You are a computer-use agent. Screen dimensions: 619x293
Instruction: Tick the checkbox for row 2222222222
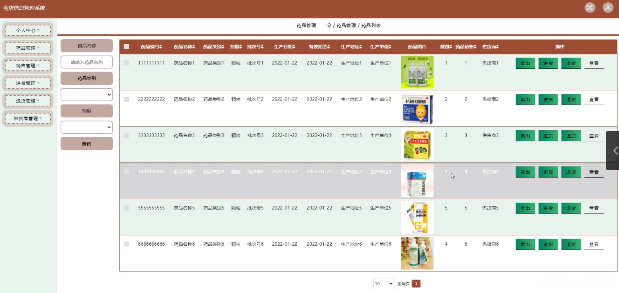click(126, 99)
